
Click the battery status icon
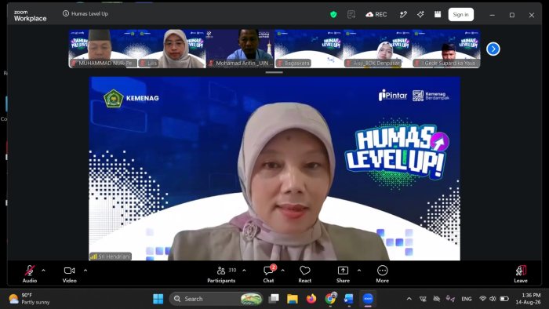click(x=504, y=299)
